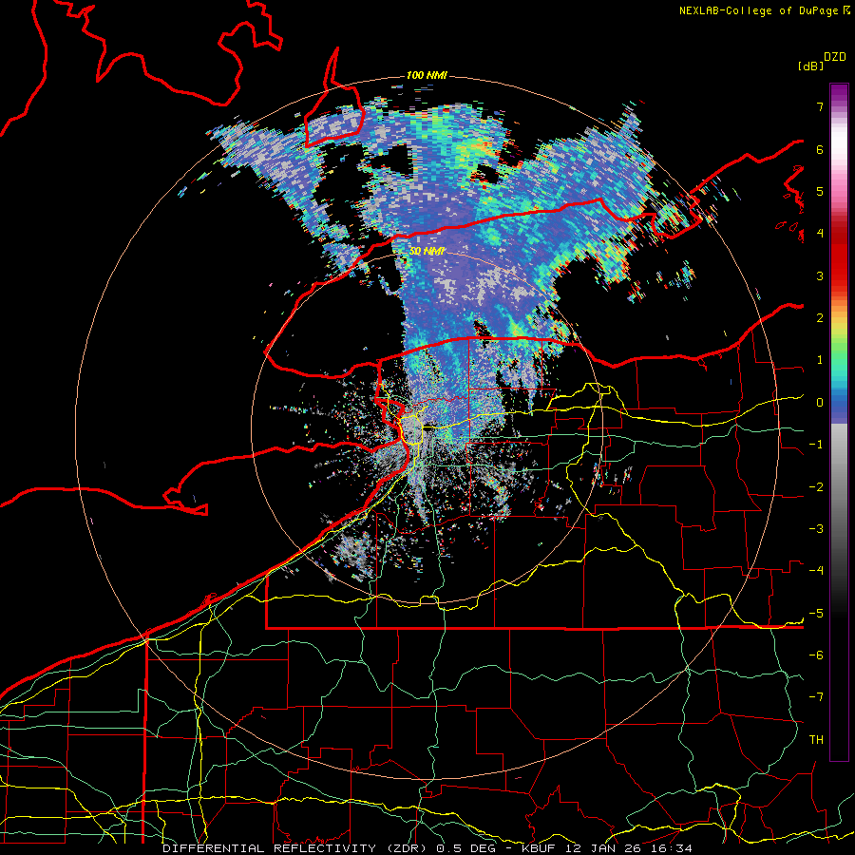Click the -6 value on colorbar scale

coord(816,655)
